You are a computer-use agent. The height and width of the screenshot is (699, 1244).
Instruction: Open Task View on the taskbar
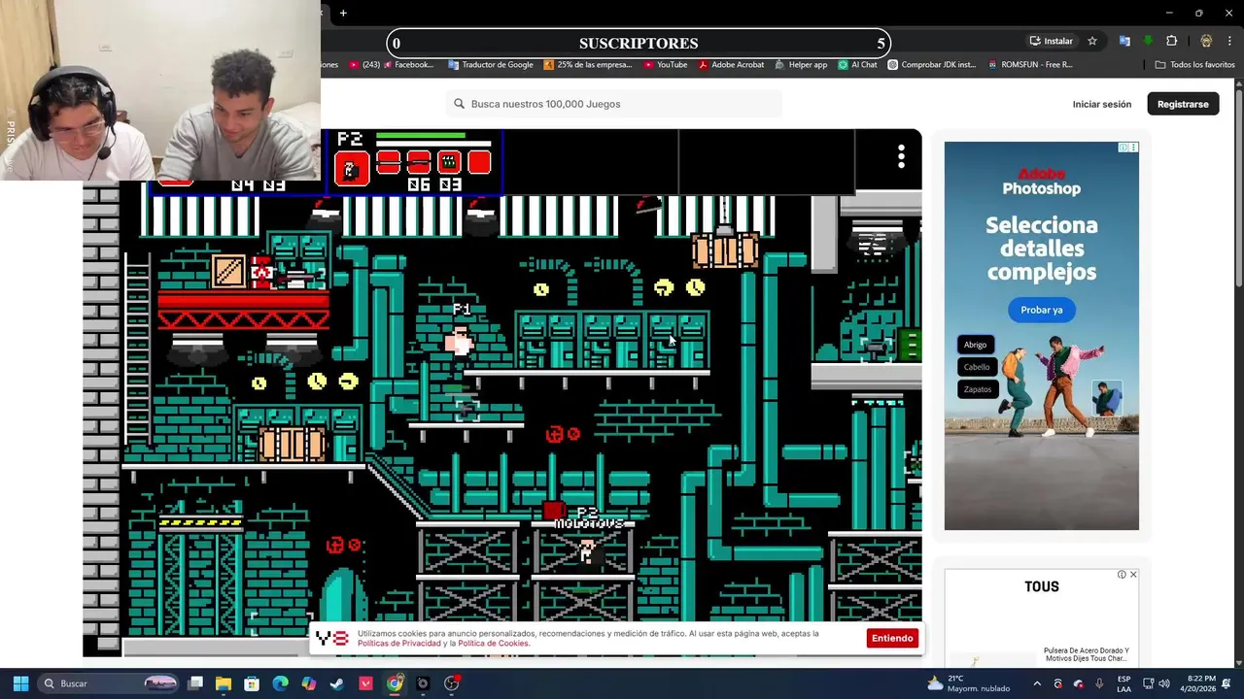pos(195,683)
